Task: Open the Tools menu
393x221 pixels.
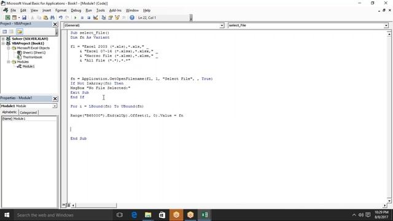Action: point(100,10)
